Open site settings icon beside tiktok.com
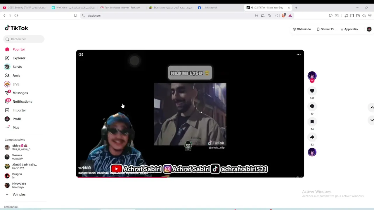Screen dimensions: 374x210 tap(83, 15)
